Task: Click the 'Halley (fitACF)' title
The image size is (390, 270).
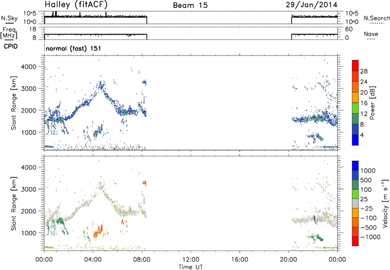Action: (x=76, y=5)
